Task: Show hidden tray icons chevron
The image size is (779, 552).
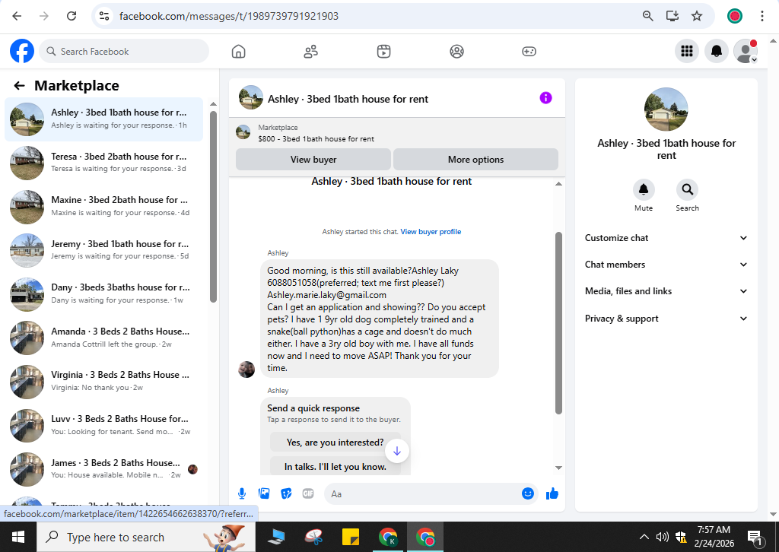Action: pyautogui.click(x=644, y=537)
